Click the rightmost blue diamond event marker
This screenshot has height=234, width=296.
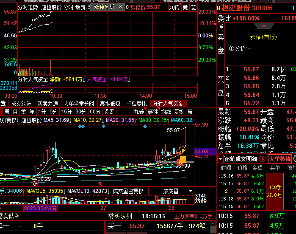tap(145, 127)
